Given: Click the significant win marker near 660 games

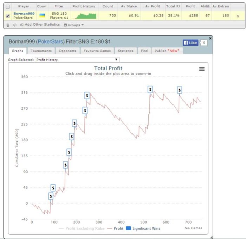Looking at the screenshot, I should pyautogui.click(x=180, y=90).
